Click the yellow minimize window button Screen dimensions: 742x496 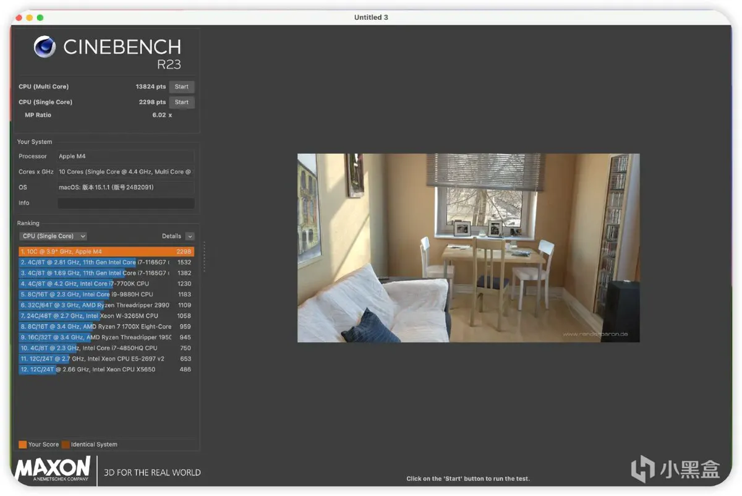[x=29, y=18]
